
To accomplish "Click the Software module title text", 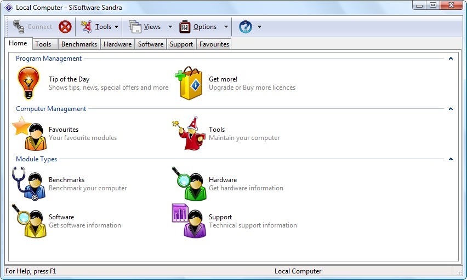I will click(x=61, y=217).
